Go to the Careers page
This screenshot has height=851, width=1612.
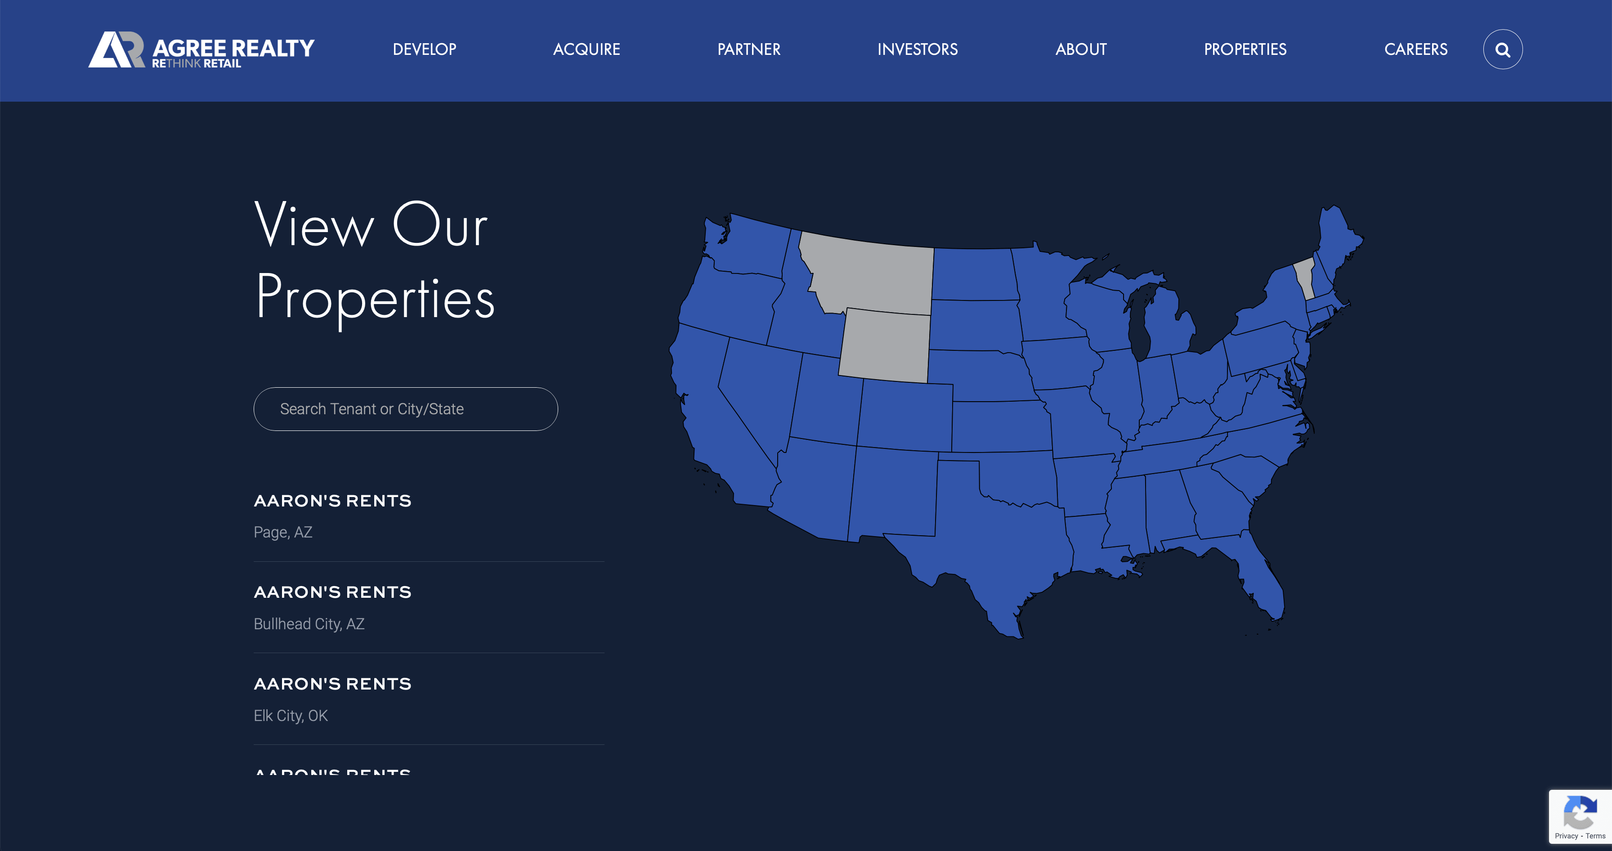(x=1415, y=49)
